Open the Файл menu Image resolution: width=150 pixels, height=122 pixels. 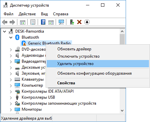(8, 14)
